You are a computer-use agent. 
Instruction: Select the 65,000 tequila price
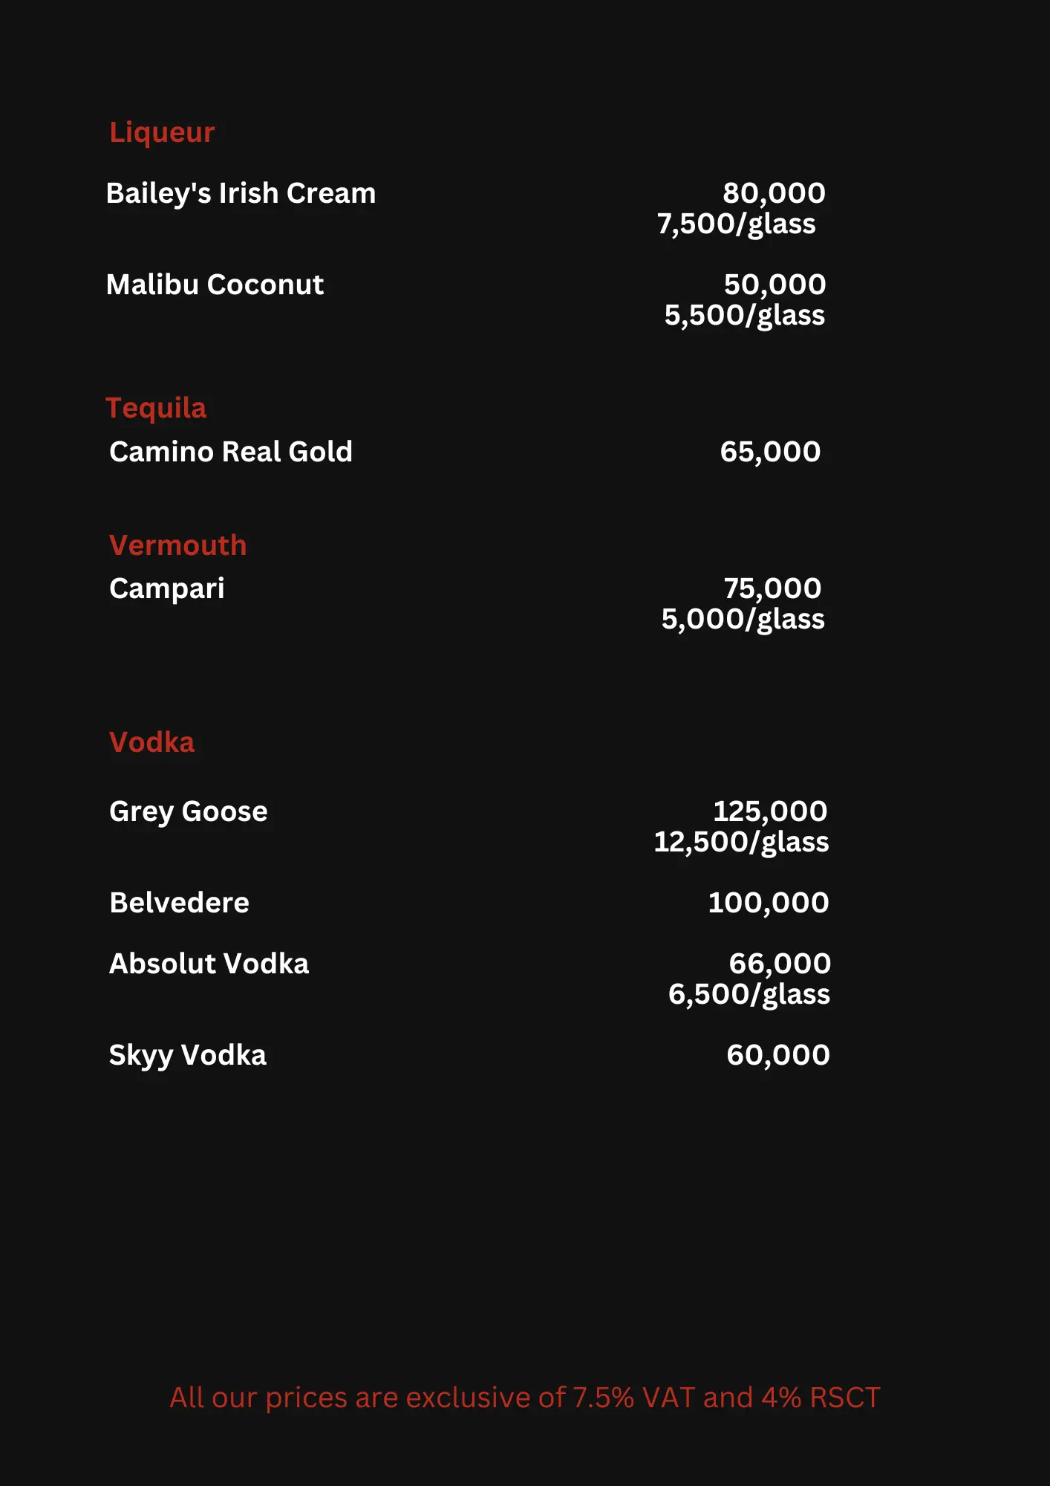[770, 452]
